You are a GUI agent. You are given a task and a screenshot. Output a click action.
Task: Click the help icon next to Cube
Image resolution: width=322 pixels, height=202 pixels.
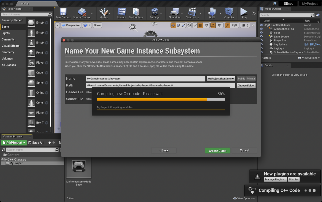46,73
